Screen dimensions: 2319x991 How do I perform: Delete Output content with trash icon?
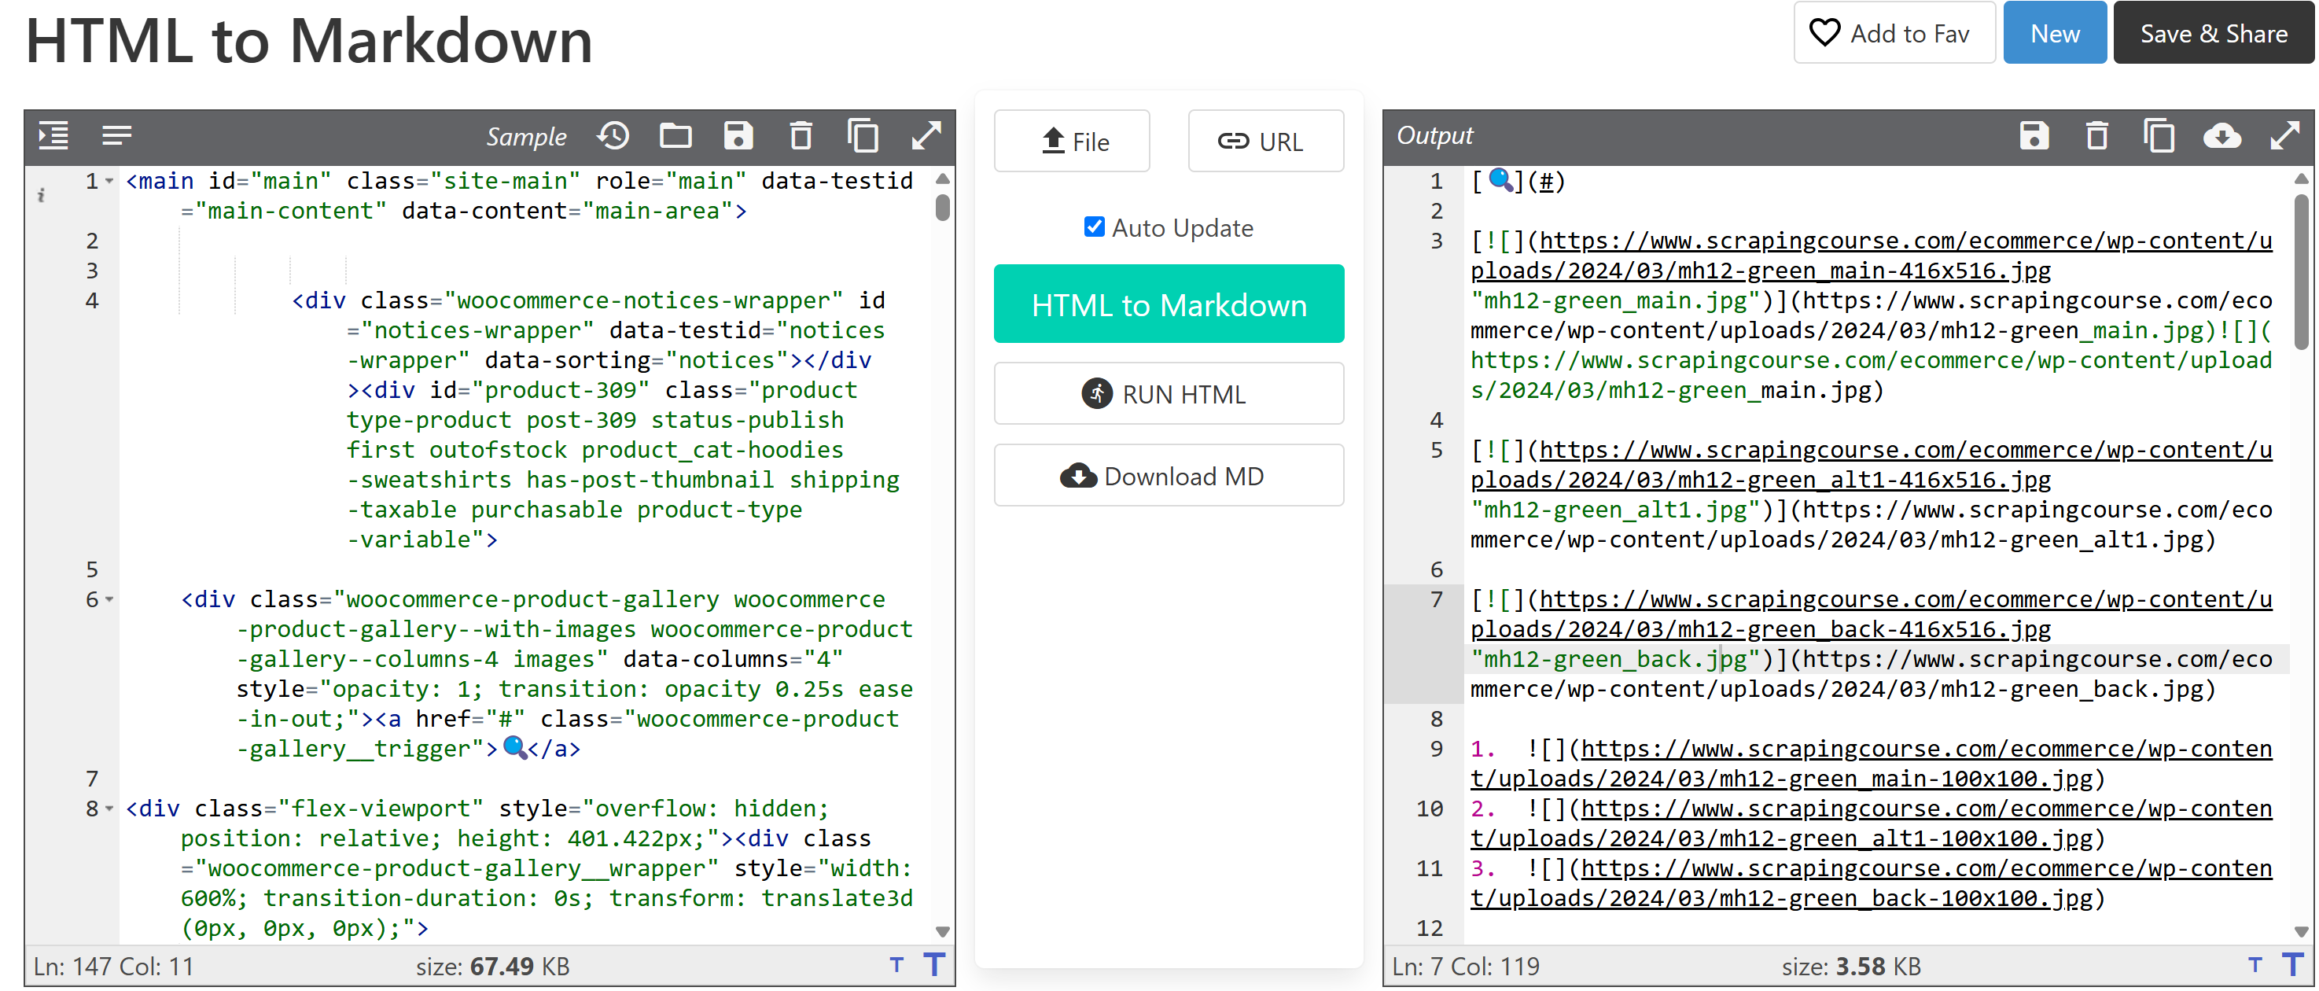pyautogui.click(x=2096, y=136)
